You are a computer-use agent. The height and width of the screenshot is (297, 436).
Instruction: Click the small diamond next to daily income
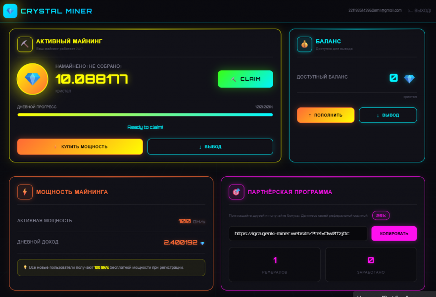pyautogui.click(x=202, y=243)
